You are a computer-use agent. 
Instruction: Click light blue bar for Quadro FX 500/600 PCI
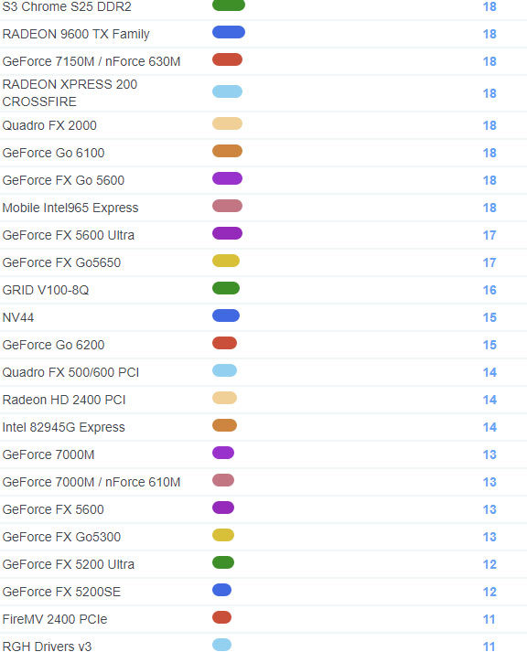tap(224, 370)
